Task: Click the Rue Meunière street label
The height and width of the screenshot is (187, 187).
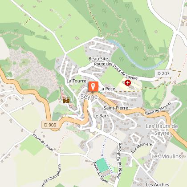Action: pos(142,148)
